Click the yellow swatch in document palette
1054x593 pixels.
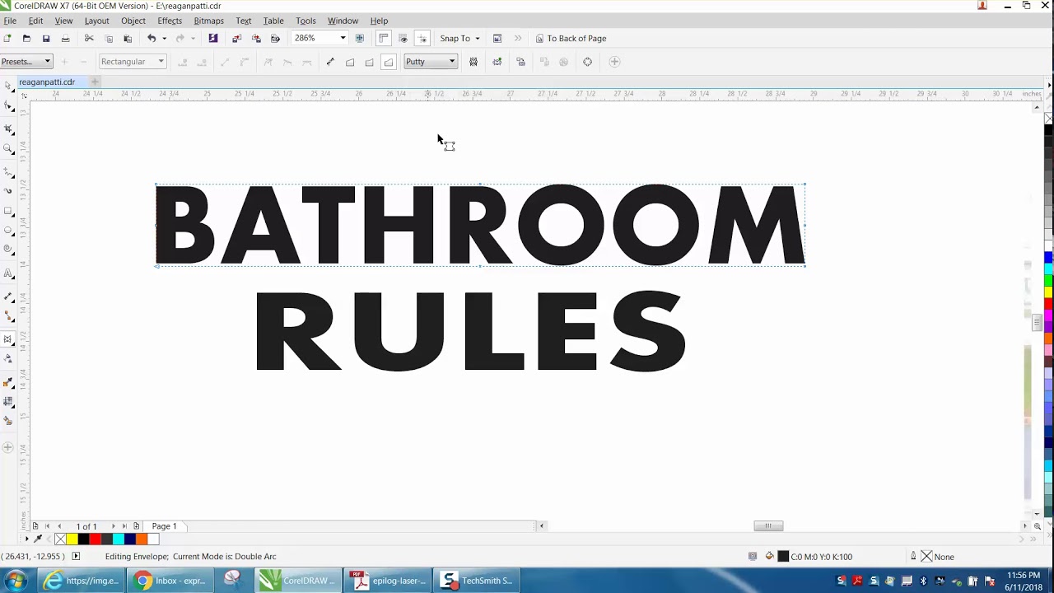(72, 539)
